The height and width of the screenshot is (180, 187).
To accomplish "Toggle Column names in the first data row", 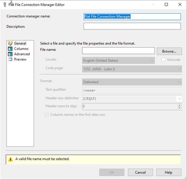I will pyautogui.click(x=47, y=115).
